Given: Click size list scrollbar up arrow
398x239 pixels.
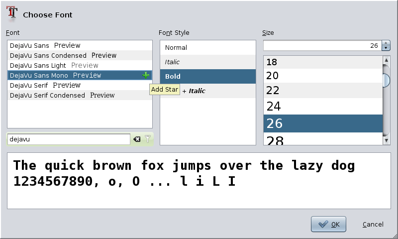Looking at the screenshot, I should (x=386, y=60).
